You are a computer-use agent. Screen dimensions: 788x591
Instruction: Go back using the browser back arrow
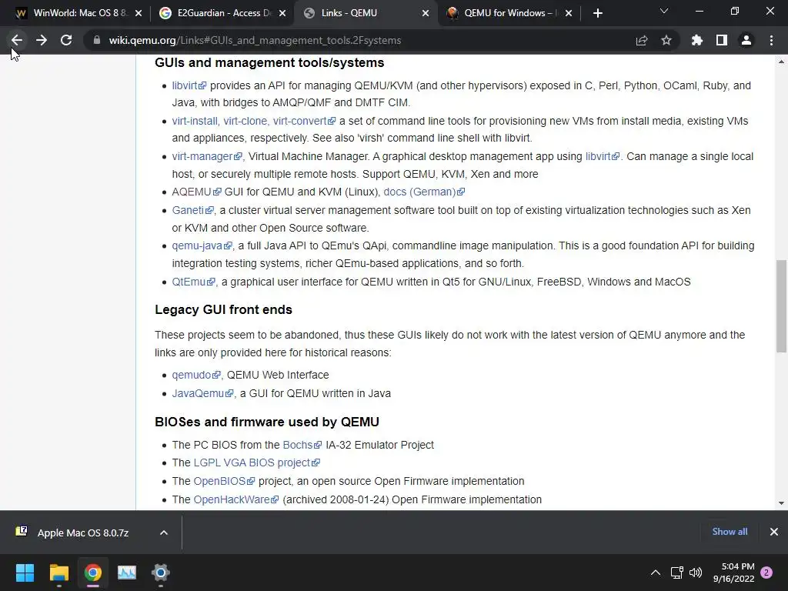(17, 40)
